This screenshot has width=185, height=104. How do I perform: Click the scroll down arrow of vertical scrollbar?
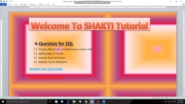[184, 90]
